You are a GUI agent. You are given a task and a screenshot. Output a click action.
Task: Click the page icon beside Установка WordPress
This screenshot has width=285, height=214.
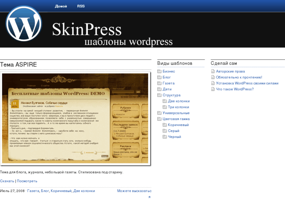[x=213, y=83]
